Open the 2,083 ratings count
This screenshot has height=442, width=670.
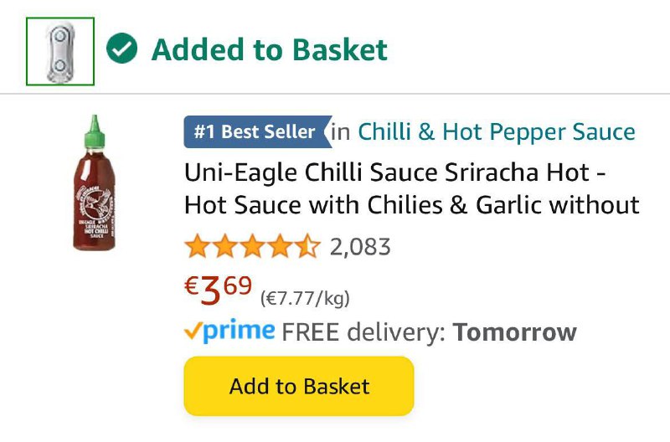360,247
